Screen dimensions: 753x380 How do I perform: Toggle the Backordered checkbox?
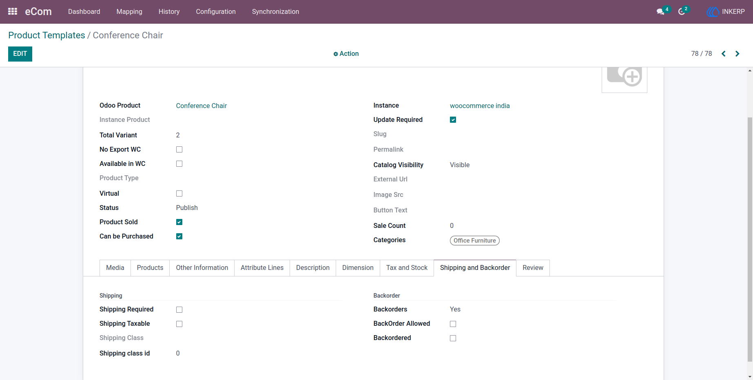click(x=453, y=338)
